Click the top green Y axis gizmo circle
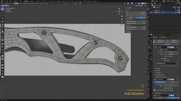This screenshot has width=181, height=101. click(119, 8)
